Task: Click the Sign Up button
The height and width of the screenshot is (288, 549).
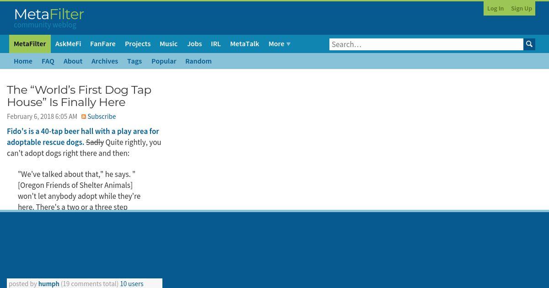Action: coord(521,8)
